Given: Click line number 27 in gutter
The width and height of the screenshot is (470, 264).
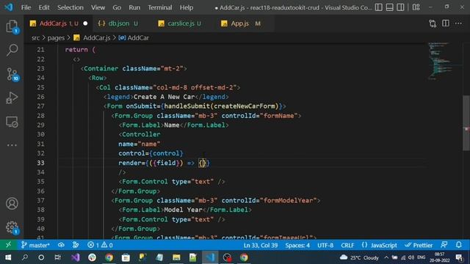Looking at the screenshot, I should coord(41,106).
